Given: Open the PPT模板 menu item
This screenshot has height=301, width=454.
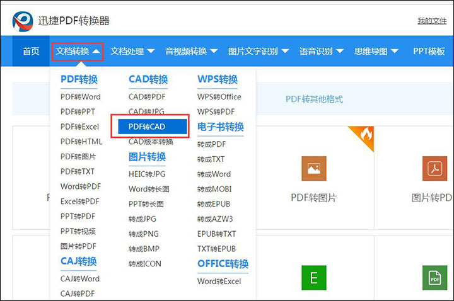Looking at the screenshot, I should (429, 52).
